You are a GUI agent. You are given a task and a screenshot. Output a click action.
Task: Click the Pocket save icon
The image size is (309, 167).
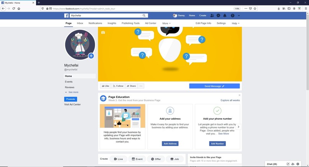(x=250, y=8)
